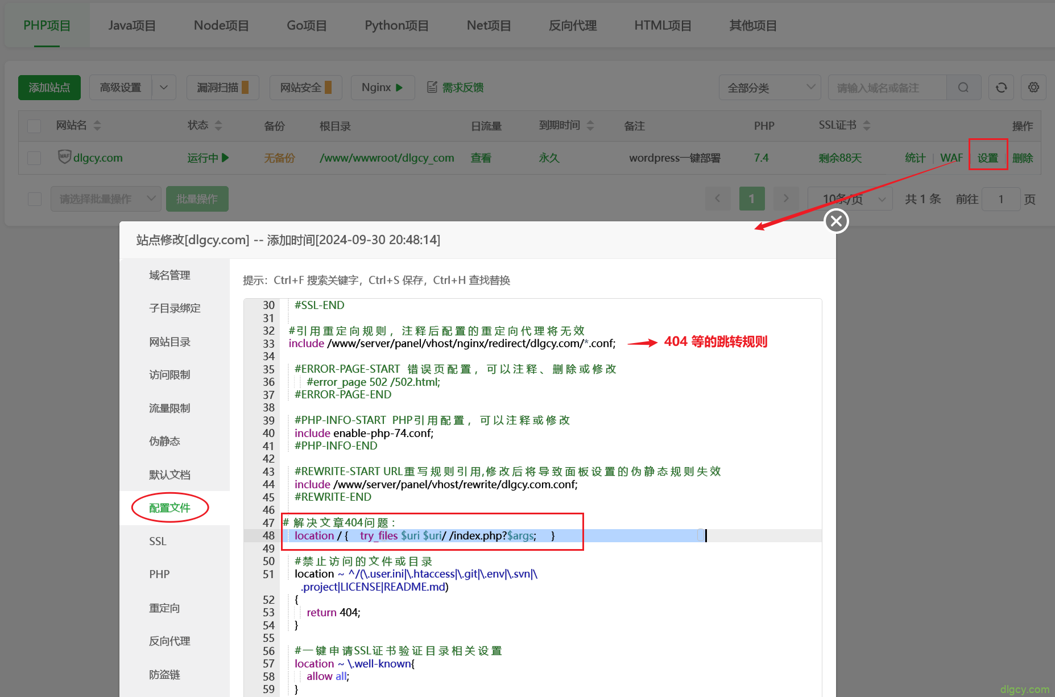Click the 前往 page number input

[1001, 199]
